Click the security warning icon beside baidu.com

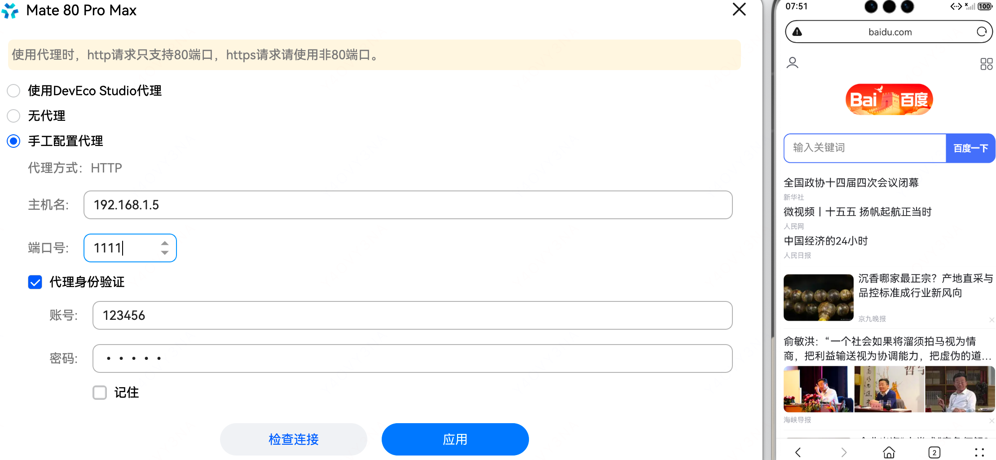[797, 32]
